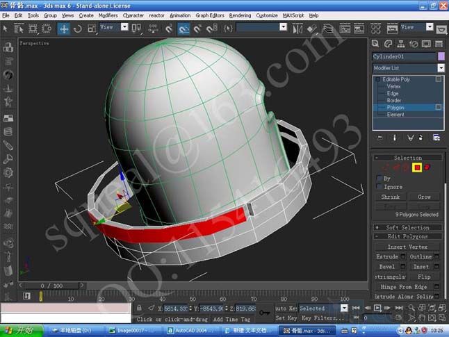Open the Modifier List dropdown
The width and height of the screenshot is (449, 337).
click(441, 68)
